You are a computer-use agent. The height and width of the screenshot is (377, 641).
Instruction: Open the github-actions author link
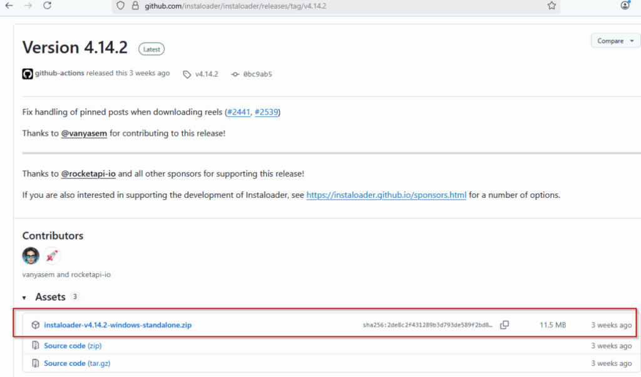click(59, 73)
